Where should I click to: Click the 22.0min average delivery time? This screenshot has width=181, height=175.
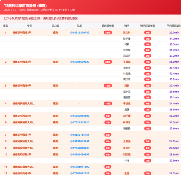click(x=174, y=32)
